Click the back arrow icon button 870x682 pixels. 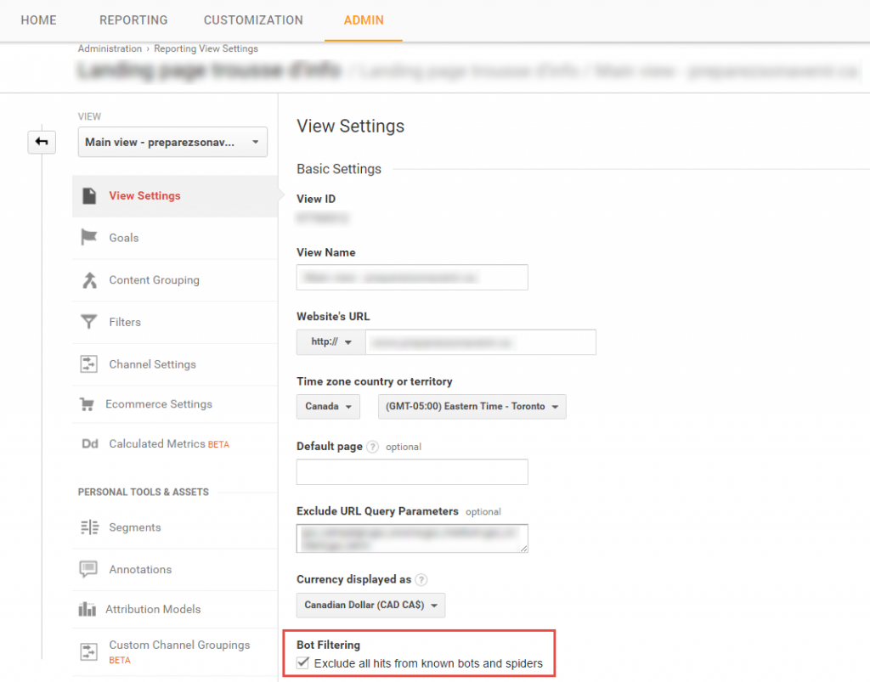point(42,143)
